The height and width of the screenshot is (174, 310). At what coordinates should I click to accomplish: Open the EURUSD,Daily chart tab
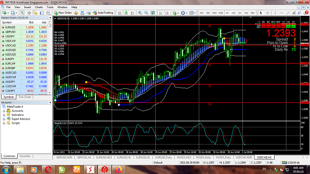pyautogui.click(x=163, y=157)
